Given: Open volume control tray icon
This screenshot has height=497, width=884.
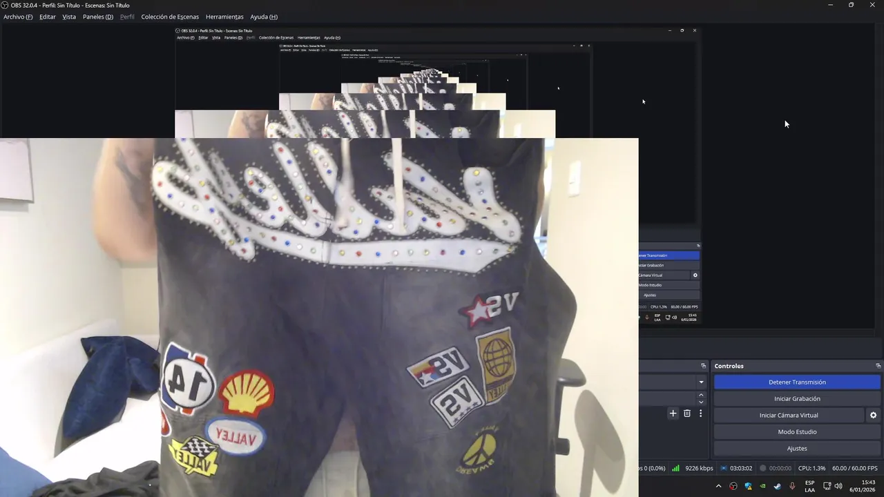Looking at the screenshot, I should pyautogui.click(x=838, y=486).
